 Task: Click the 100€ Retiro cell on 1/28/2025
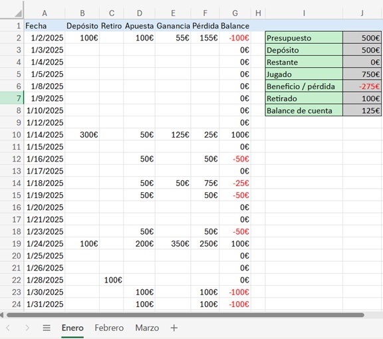click(x=112, y=280)
